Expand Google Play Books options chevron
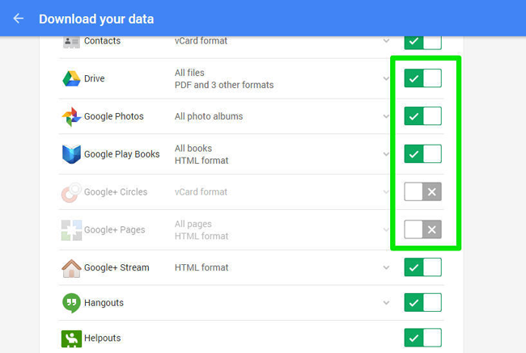526x353 pixels. point(386,154)
